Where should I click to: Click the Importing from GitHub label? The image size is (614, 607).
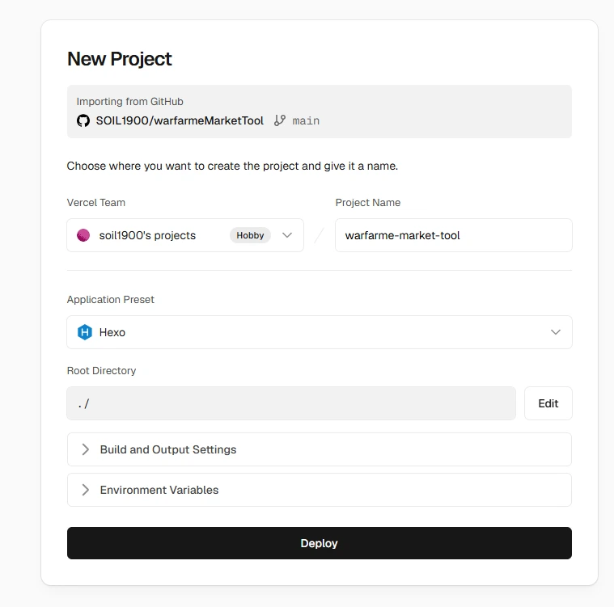pyautogui.click(x=129, y=101)
